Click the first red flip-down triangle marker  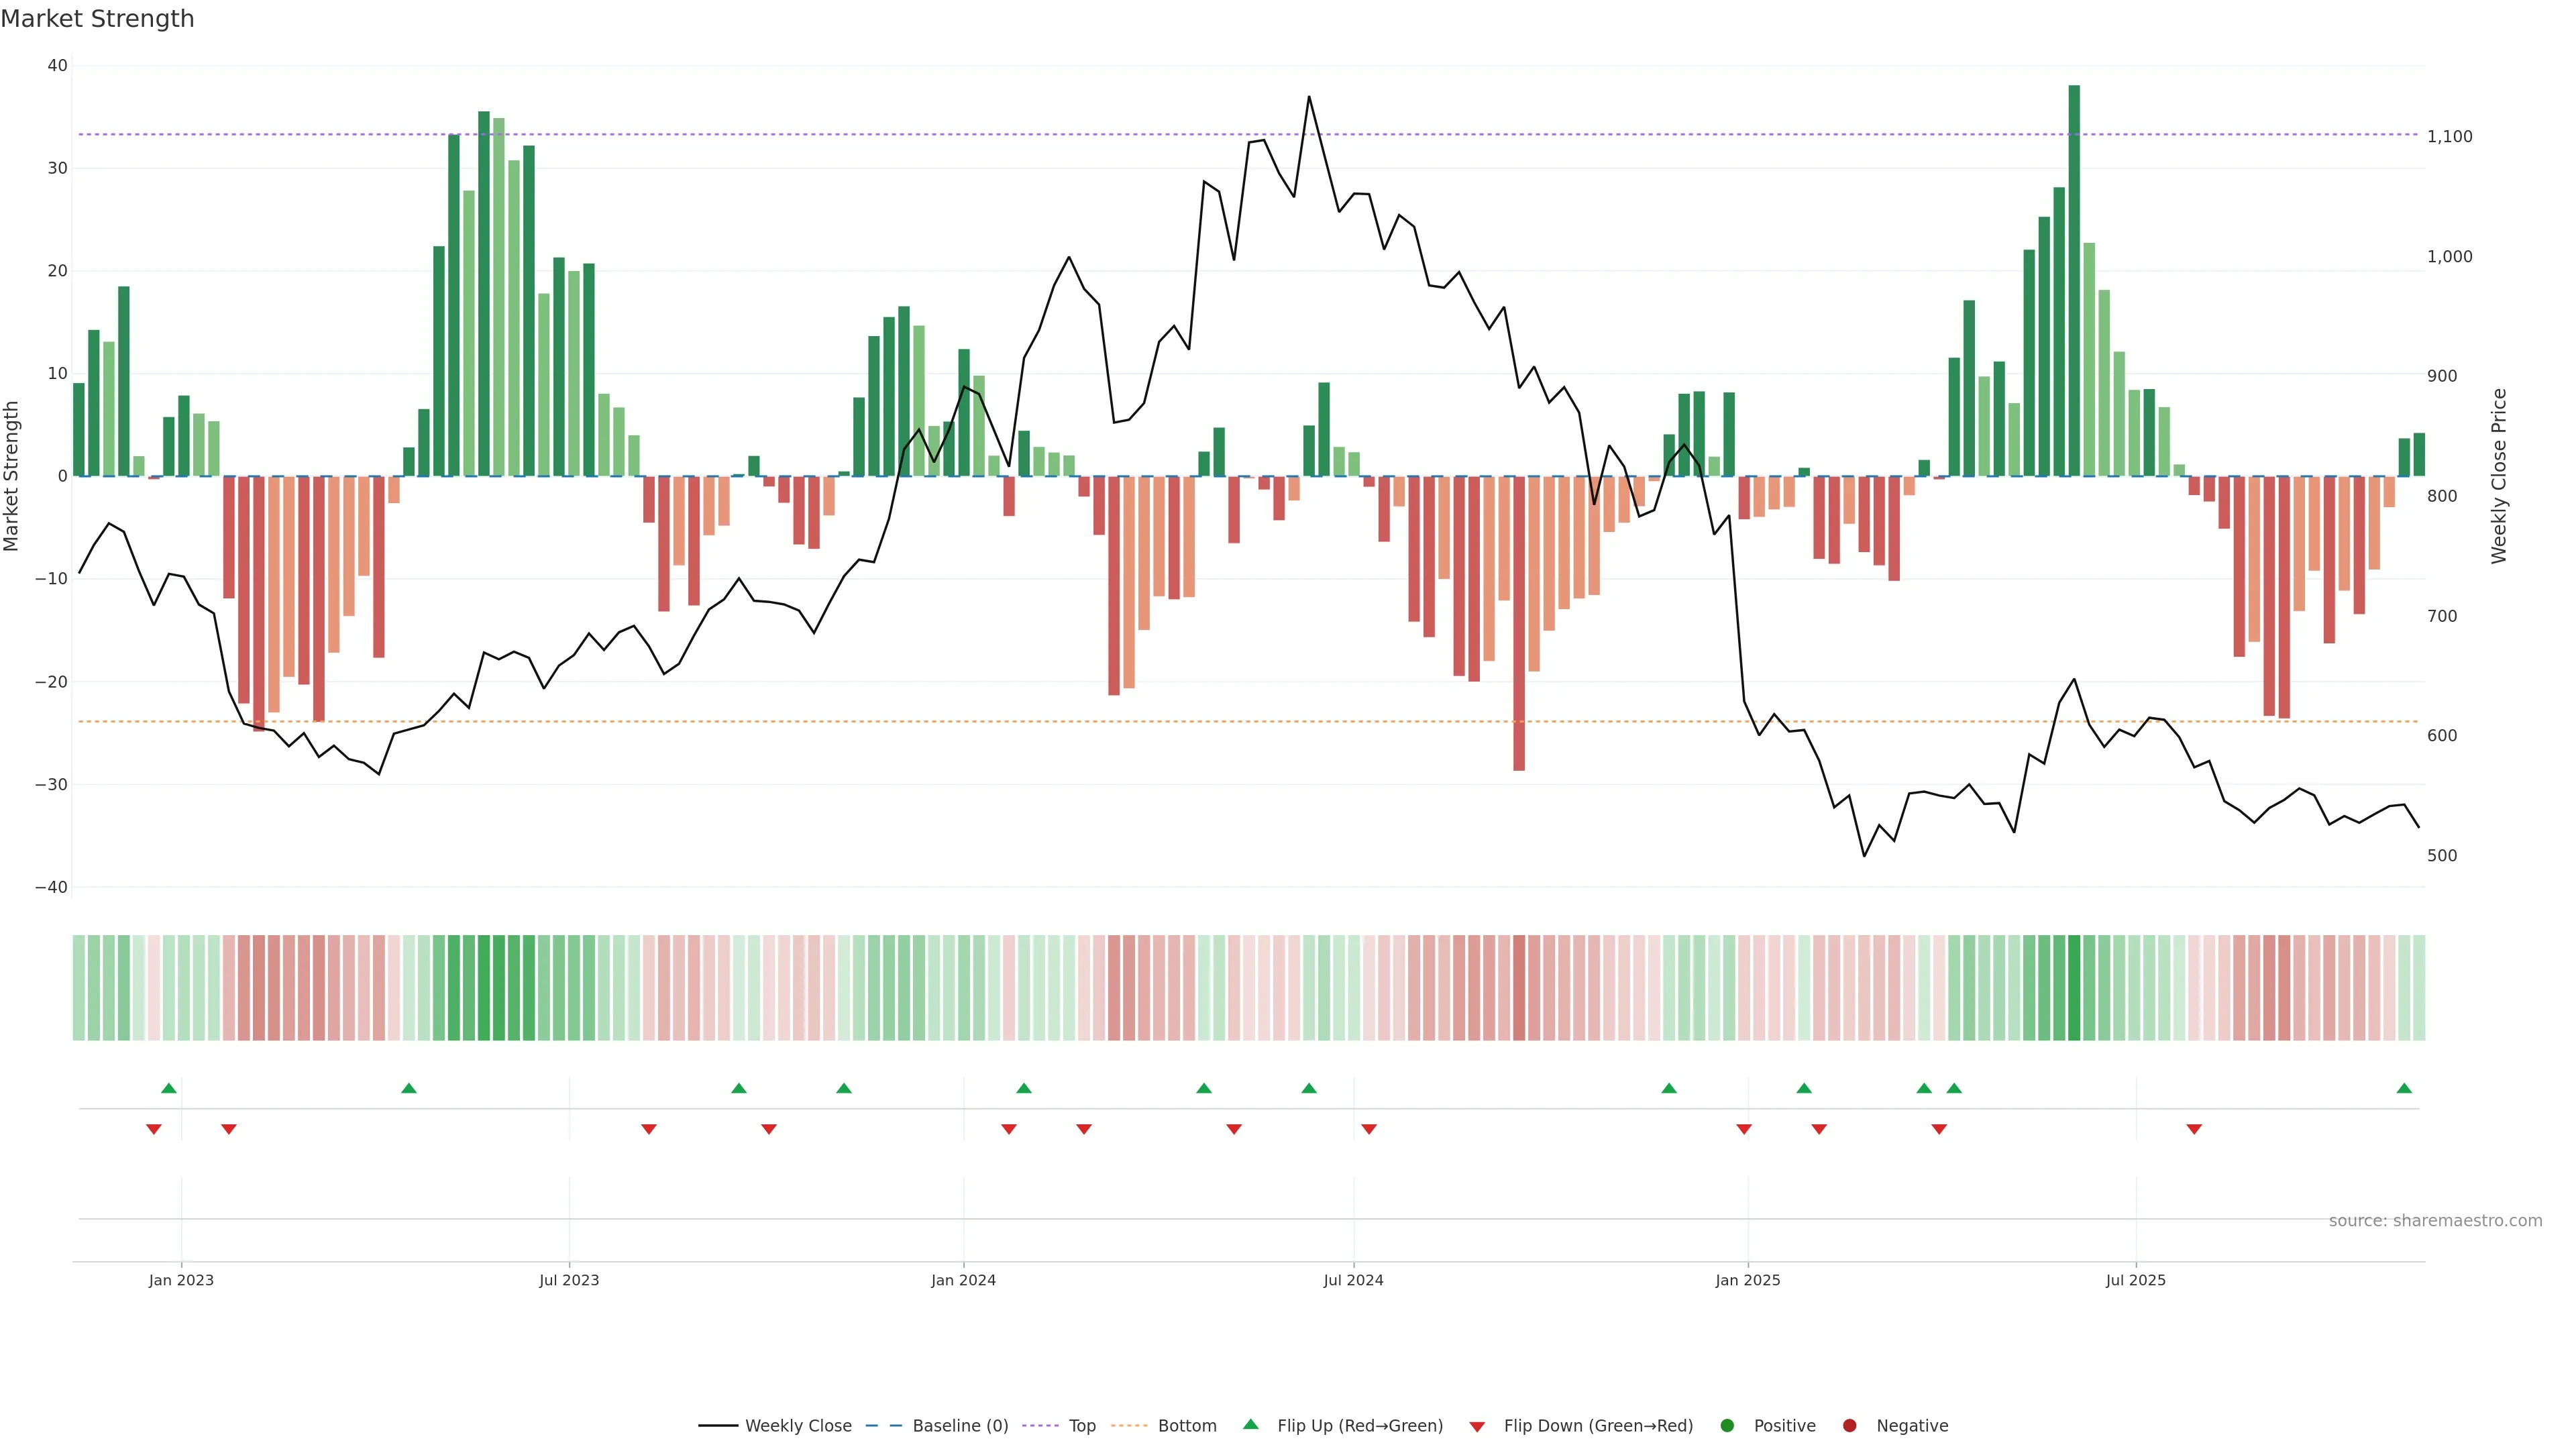pos(154,1129)
